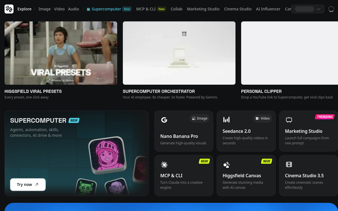The height and width of the screenshot is (211, 338).
Task: Open MCP & CLI in navigation bar
Action: tap(146, 9)
